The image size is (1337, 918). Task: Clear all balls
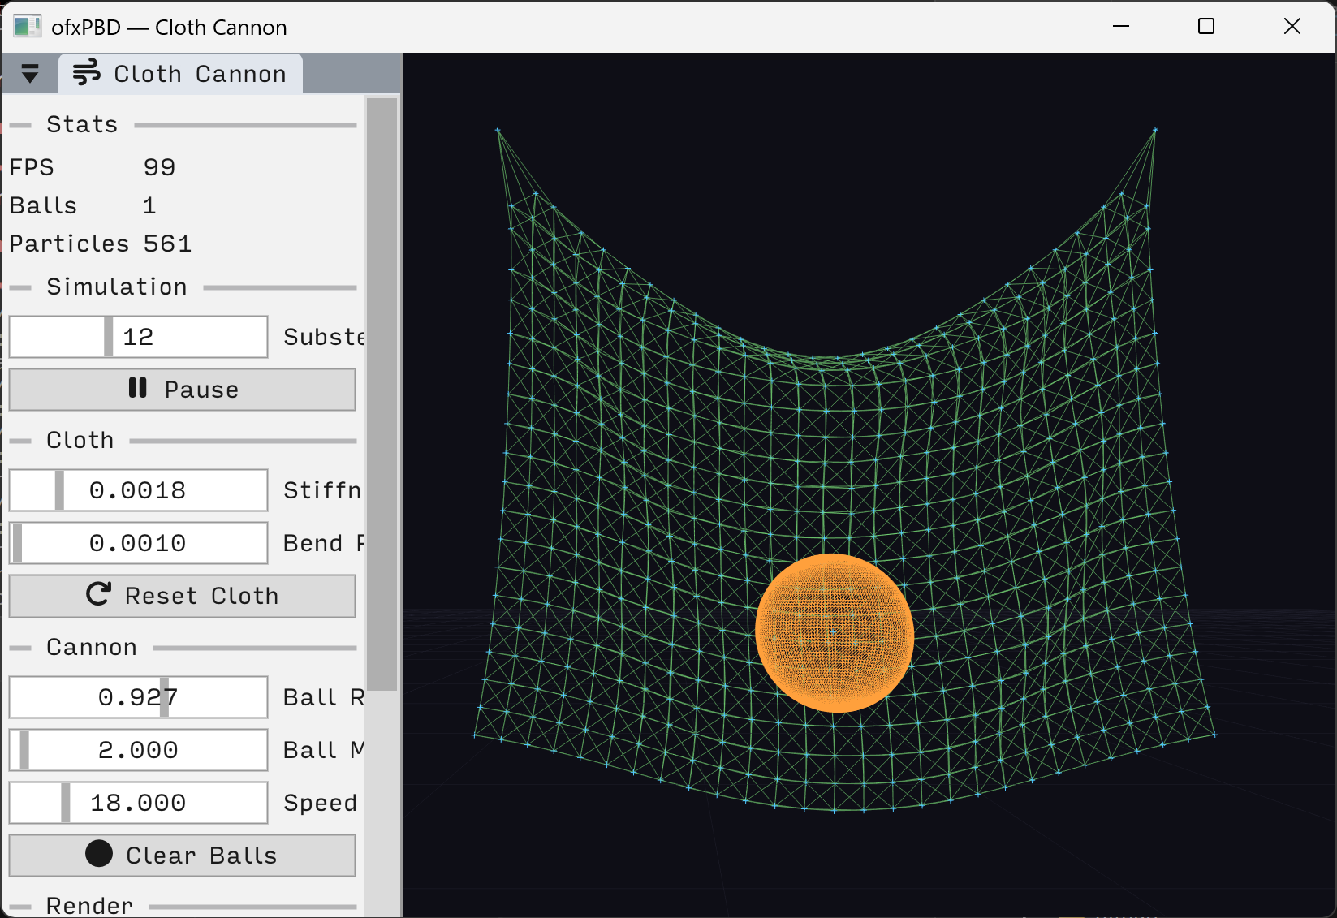[x=182, y=856]
